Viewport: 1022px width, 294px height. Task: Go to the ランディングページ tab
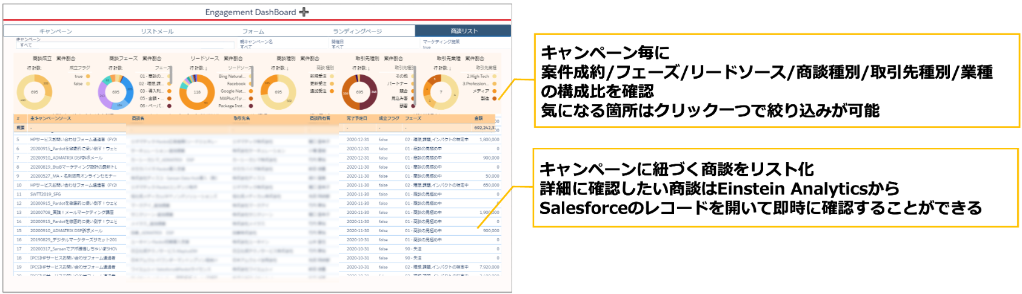358,31
